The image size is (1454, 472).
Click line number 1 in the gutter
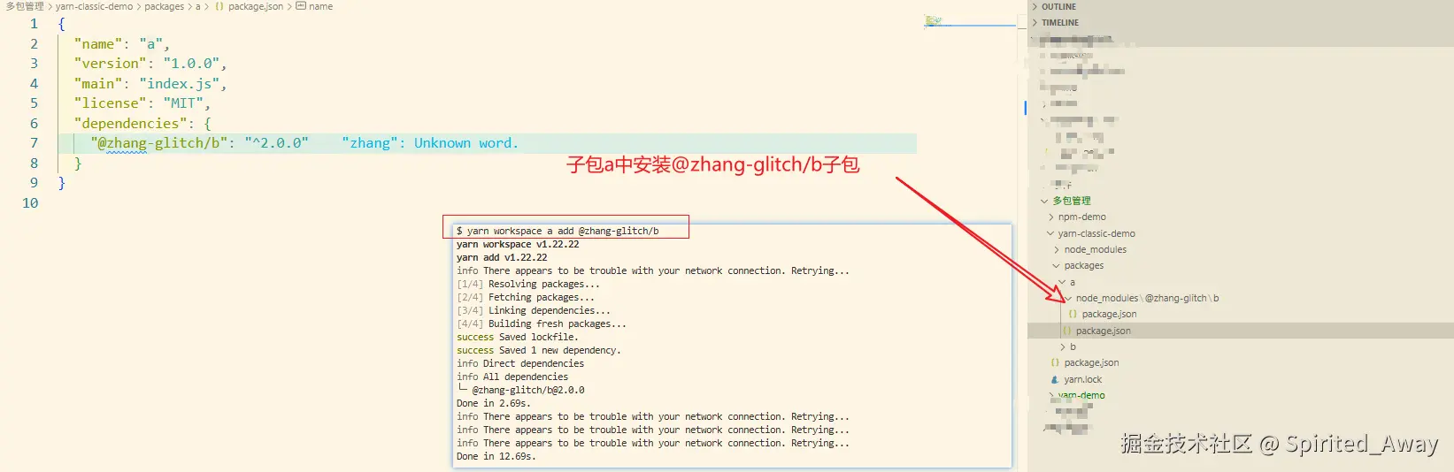(34, 24)
